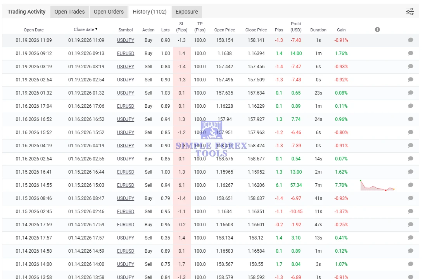
Task: Sort by Duration column header
Action: [318, 30]
